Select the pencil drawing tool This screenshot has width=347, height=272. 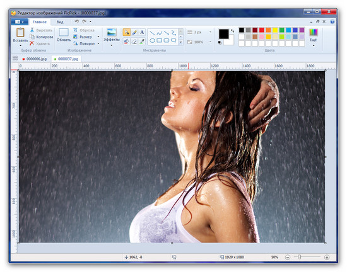point(134,33)
